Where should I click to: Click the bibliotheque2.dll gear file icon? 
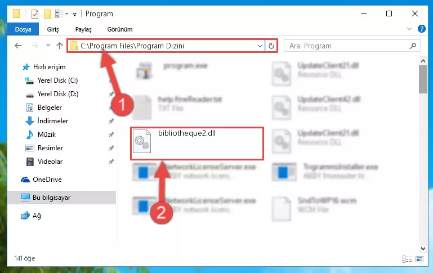(142, 141)
